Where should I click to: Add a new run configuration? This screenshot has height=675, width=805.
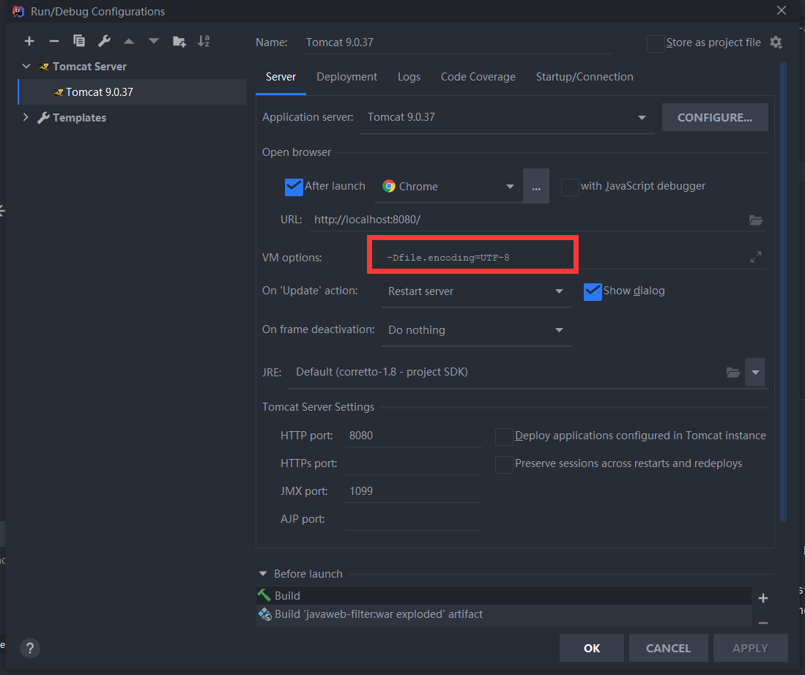pos(29,41)
